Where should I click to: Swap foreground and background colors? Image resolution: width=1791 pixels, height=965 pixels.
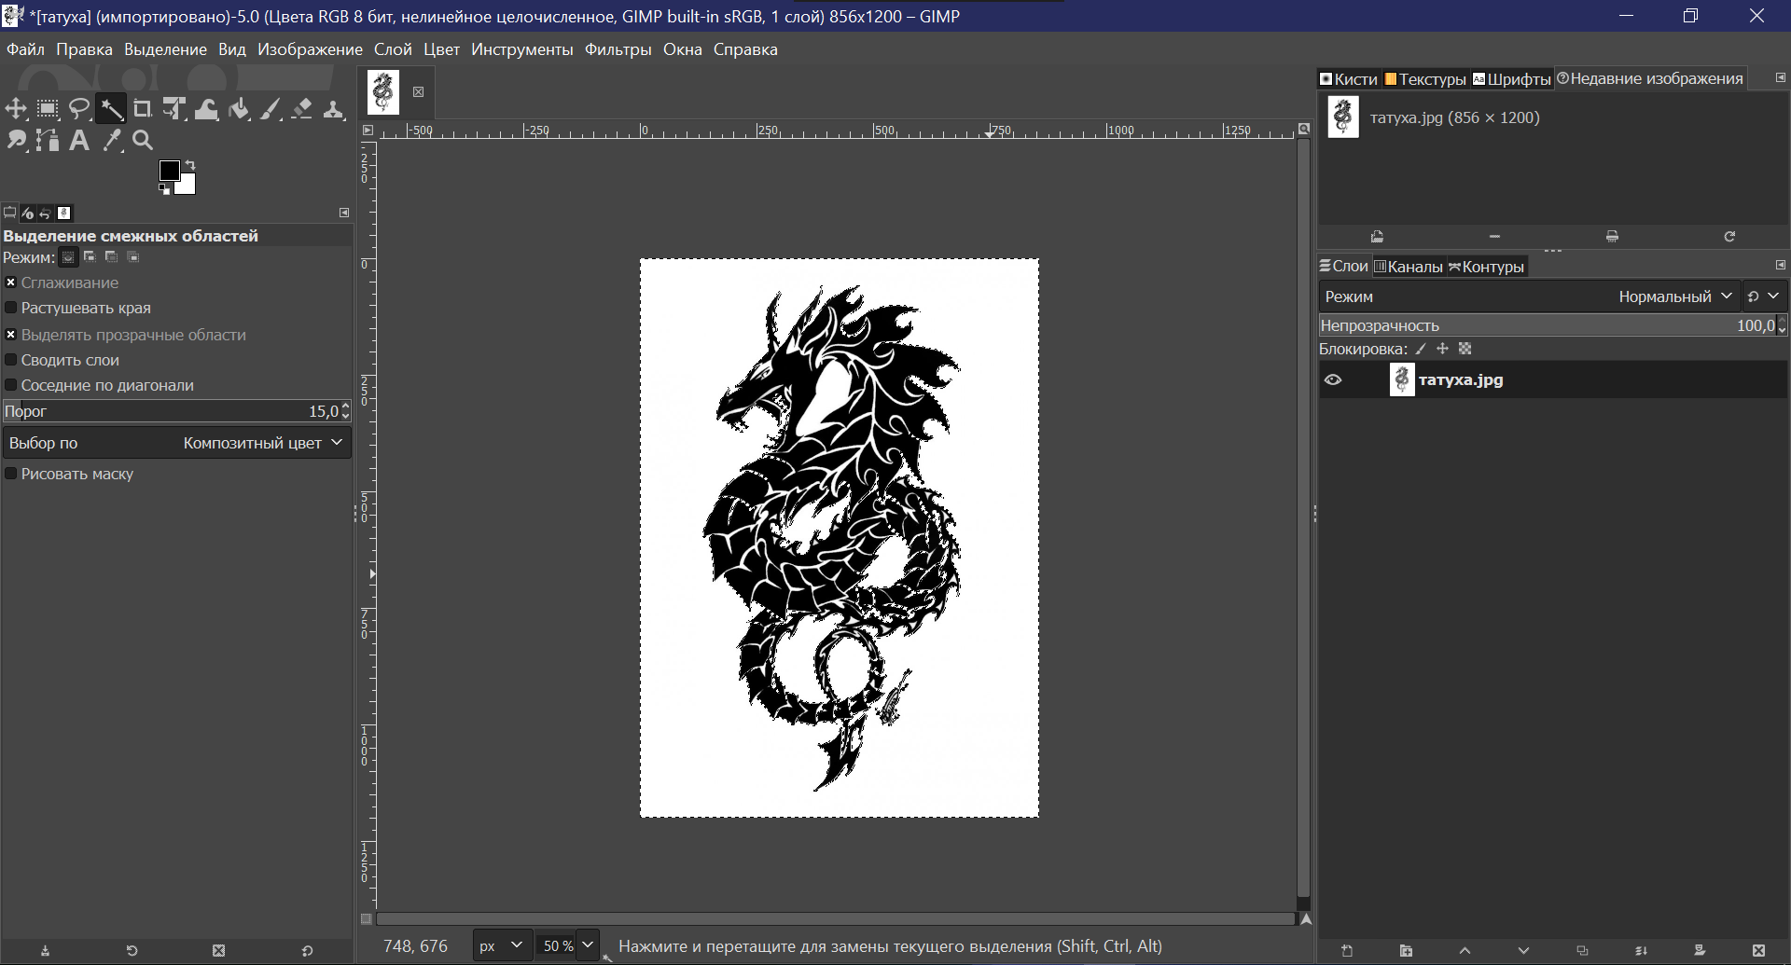click(190, 165)
